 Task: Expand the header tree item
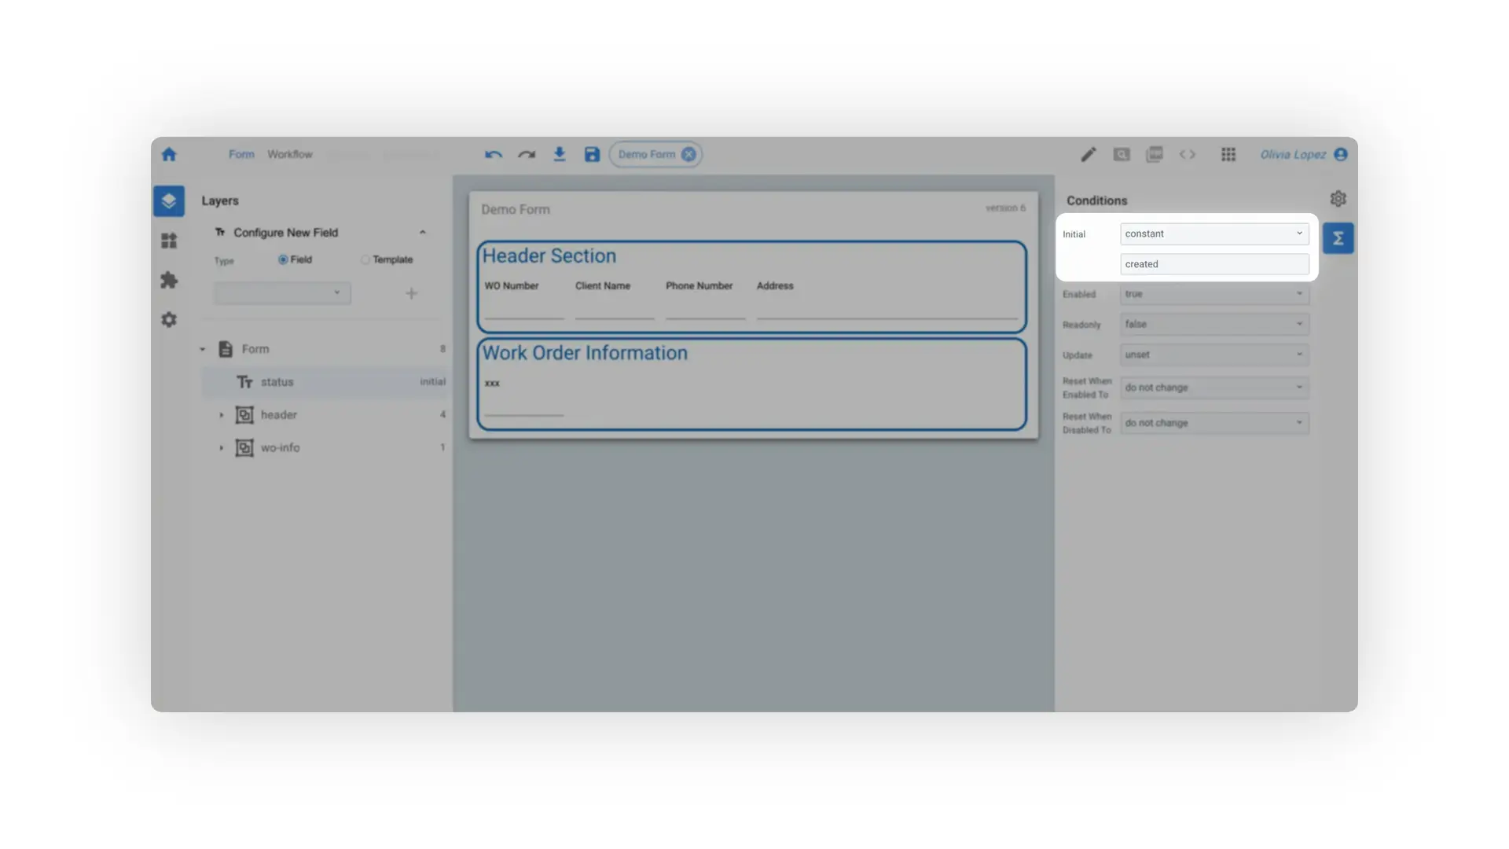pyautogui.click(x=221, y=414)
